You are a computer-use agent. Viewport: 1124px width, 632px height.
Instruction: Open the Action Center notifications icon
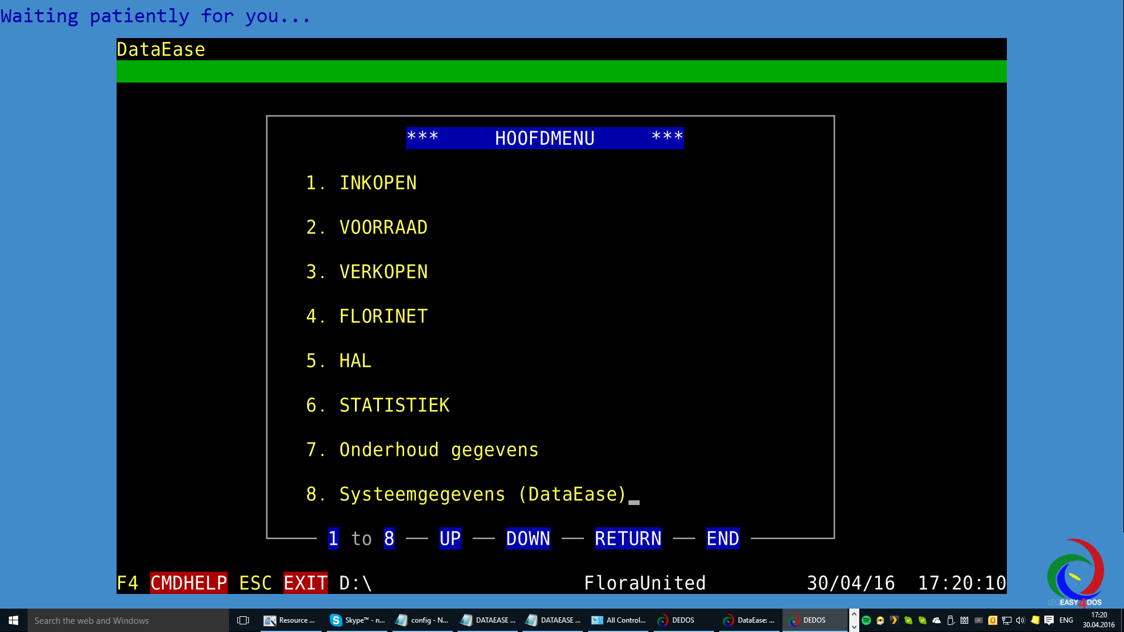coord(1049,620)
